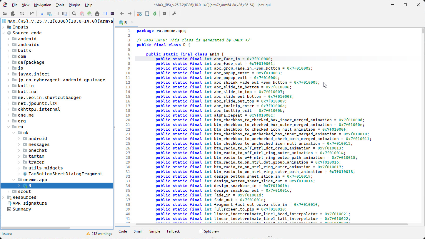Switch to Fallback code view

tap(173, 231)
